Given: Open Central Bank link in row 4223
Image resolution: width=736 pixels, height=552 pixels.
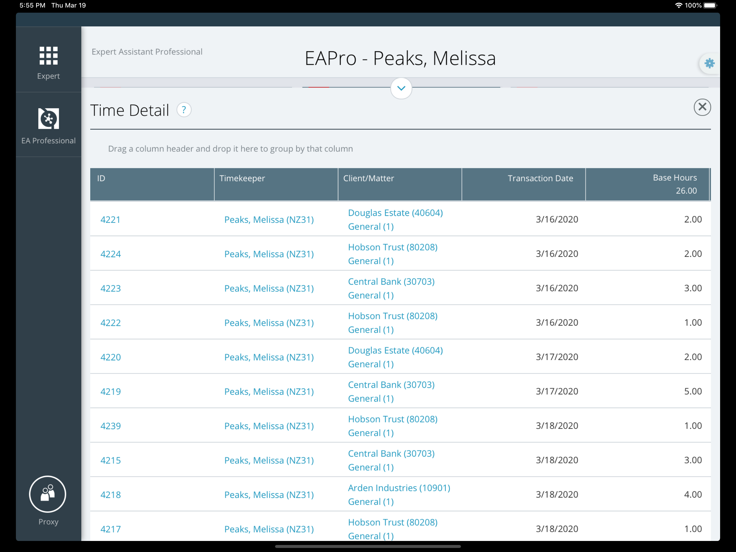Looking at the screenshot, I should click(x=391, y=282).
